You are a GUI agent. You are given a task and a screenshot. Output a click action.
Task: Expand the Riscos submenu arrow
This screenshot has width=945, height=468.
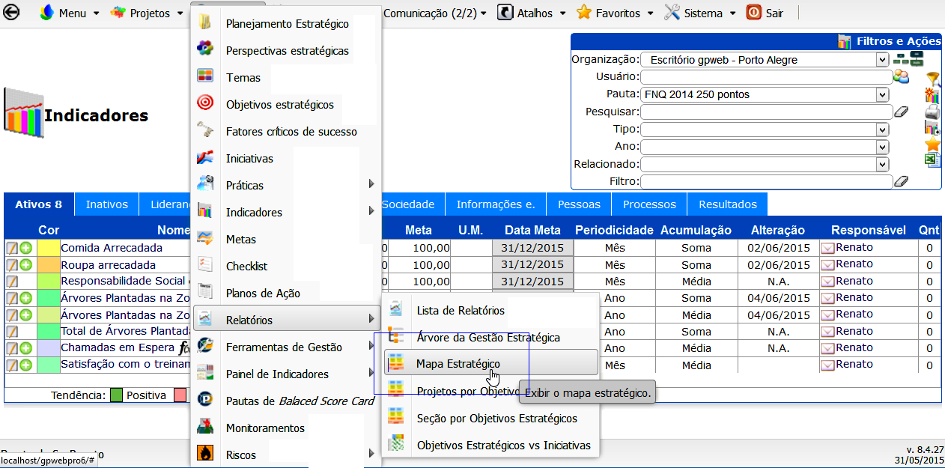click(x=371, y=454)
